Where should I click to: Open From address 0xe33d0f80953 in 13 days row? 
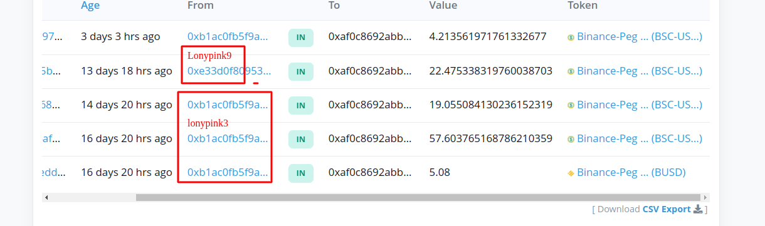[229, 71]
